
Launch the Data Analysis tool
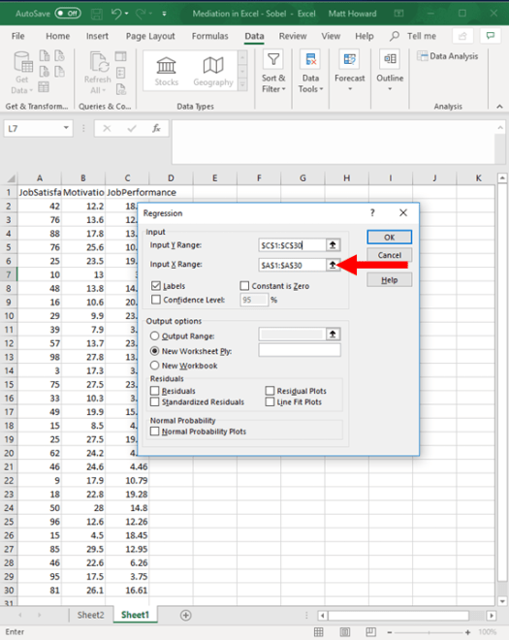(447, 56)
